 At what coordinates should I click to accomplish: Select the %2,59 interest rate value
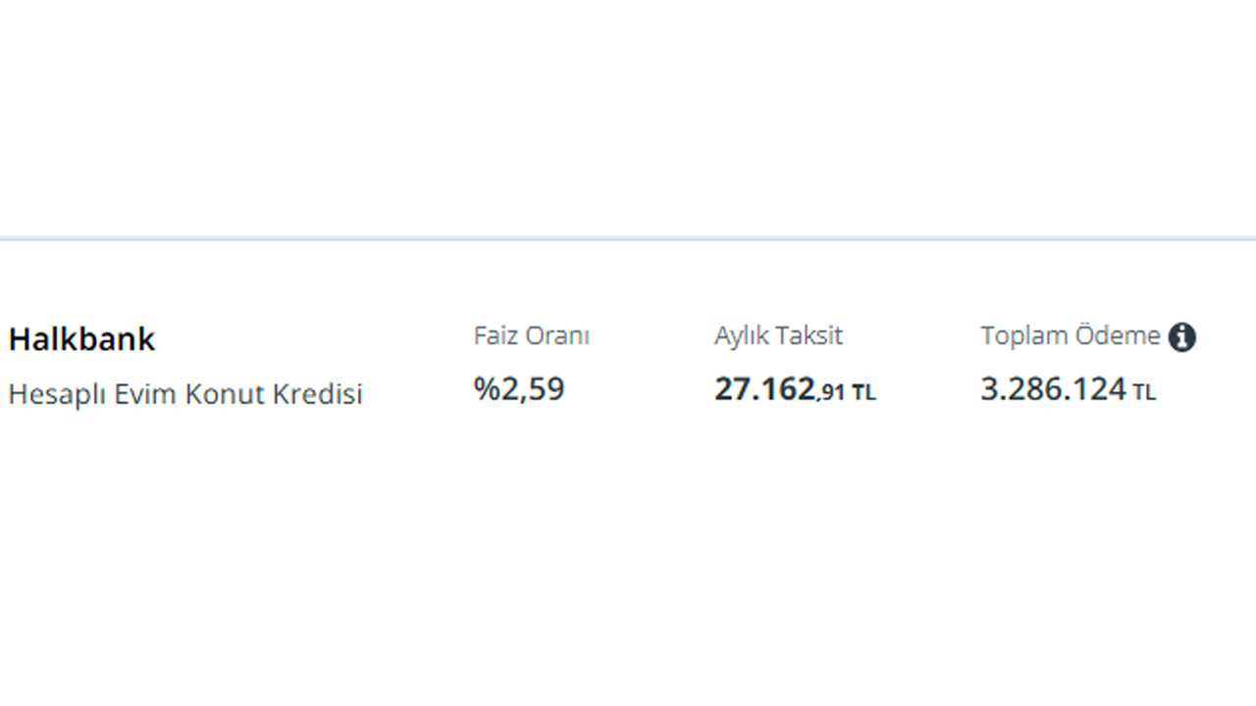(x=519, y=389)
